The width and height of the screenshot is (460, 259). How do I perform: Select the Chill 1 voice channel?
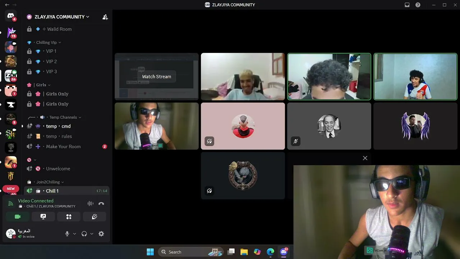pos(67,191)
